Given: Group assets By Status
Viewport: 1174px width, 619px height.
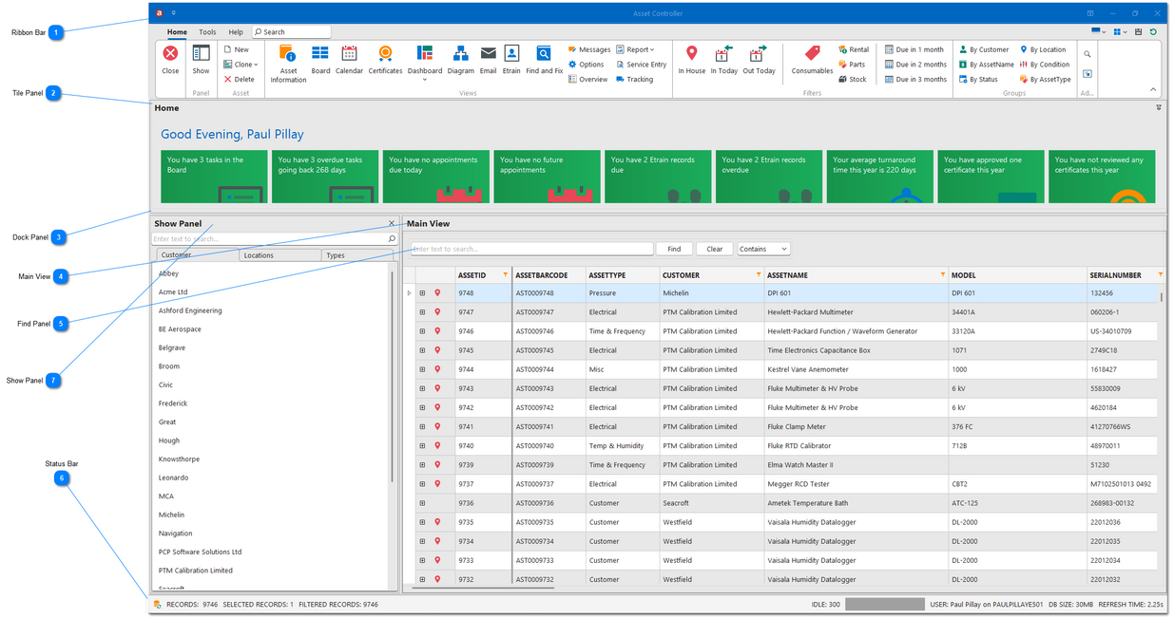Looking at the screenshot, I should 977,80.
